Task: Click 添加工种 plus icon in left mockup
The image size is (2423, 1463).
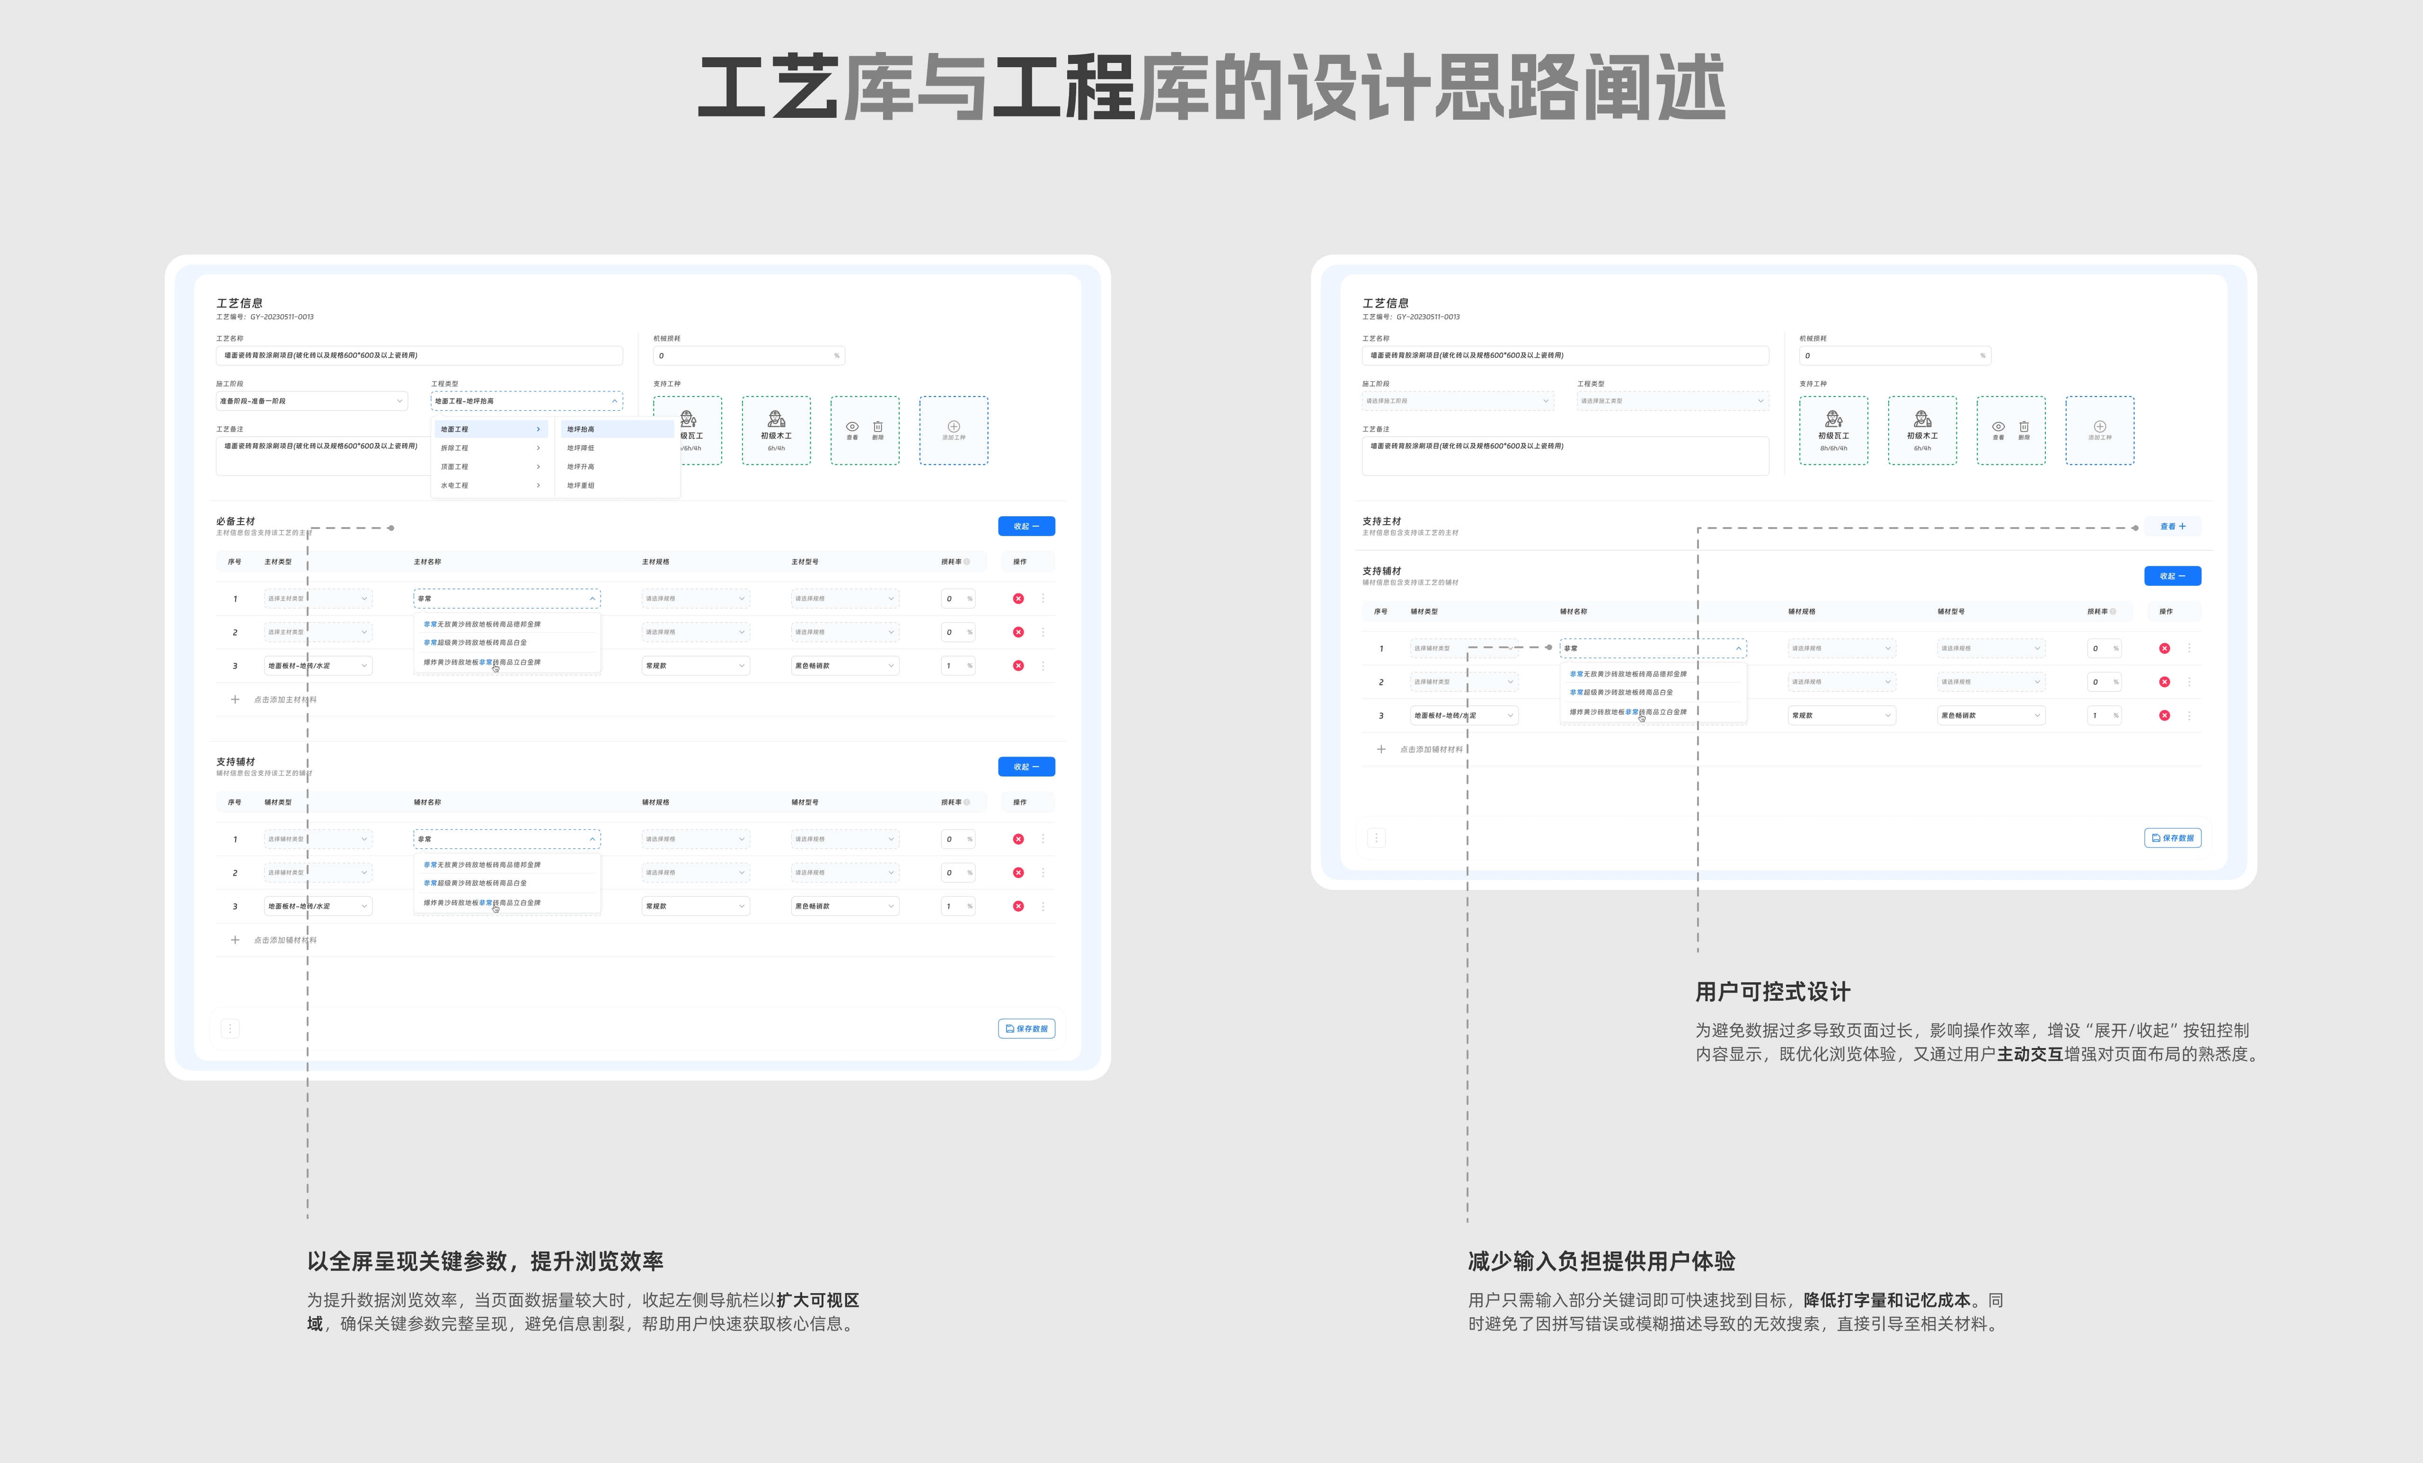Action: [x=953, y=427]
